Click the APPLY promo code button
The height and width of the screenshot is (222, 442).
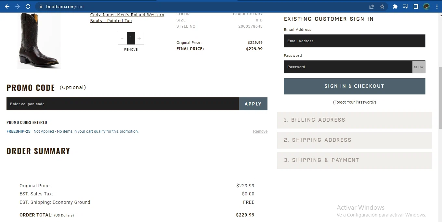coord(253,104)
